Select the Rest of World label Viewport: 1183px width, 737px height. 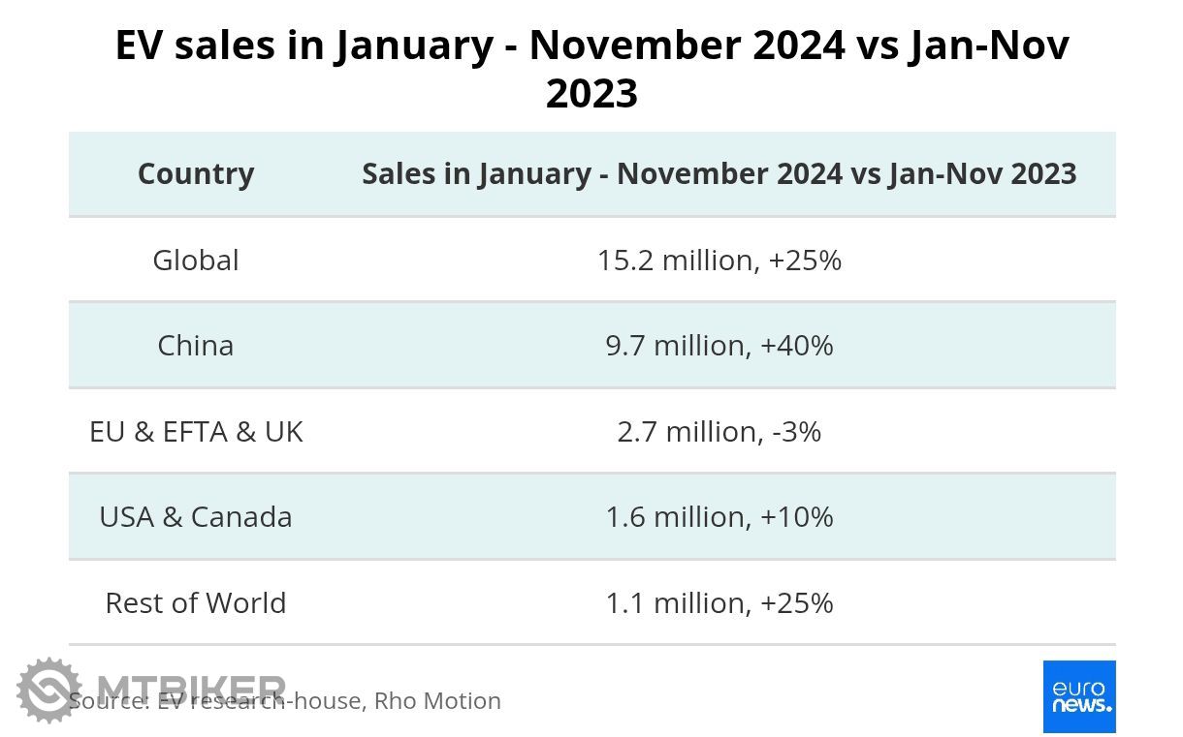click(x=196, y=602)
